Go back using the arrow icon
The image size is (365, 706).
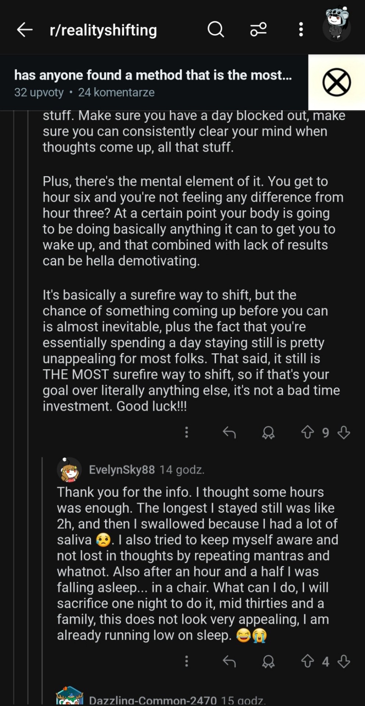25,30
